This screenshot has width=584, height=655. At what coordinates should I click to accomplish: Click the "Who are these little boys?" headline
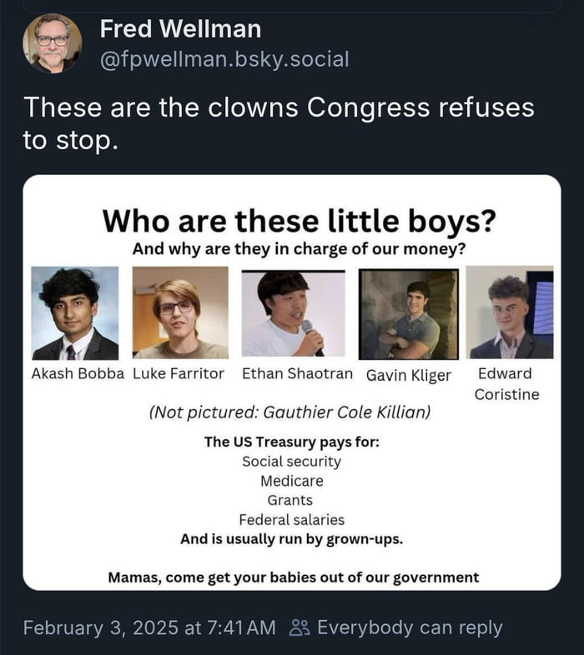click(x=300, y=221)
